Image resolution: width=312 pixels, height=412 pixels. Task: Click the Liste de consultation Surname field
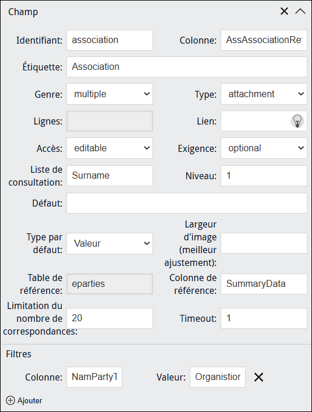coord(109,176)
